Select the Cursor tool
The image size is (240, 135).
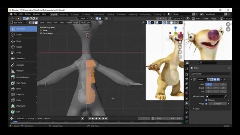click(23, 34)
